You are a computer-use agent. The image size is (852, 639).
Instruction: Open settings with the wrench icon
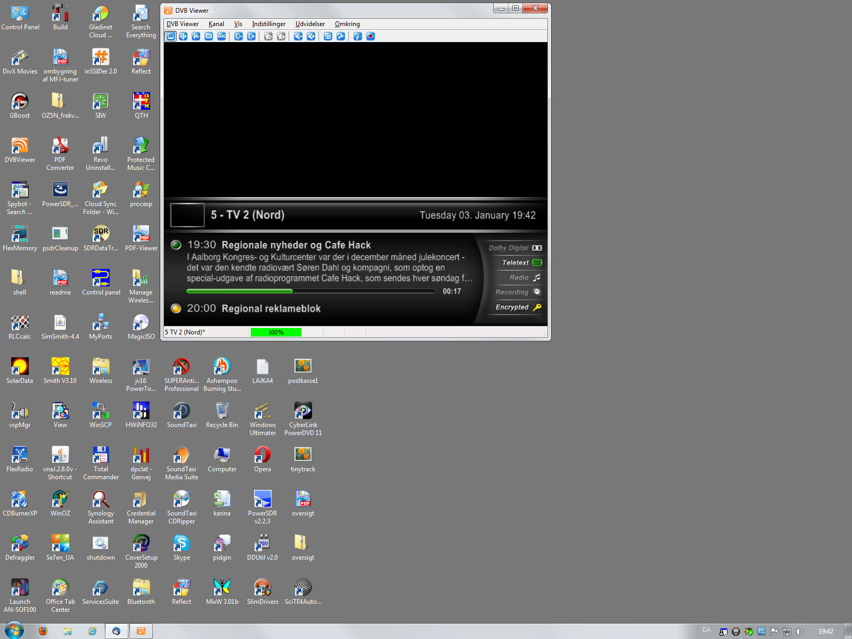pyautogui.click(x=341, y=36)
